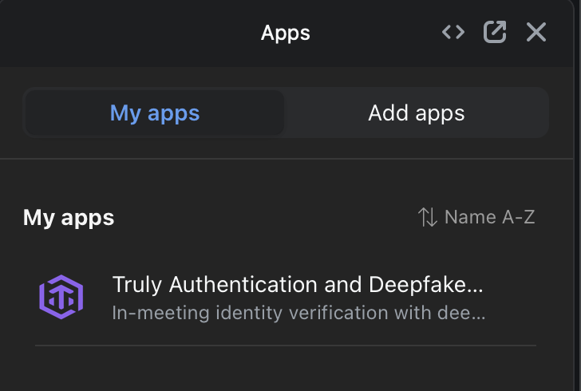The image size is (581, 391).
Task: Pop out the Apps panel into new window
Action: point(495,33)
